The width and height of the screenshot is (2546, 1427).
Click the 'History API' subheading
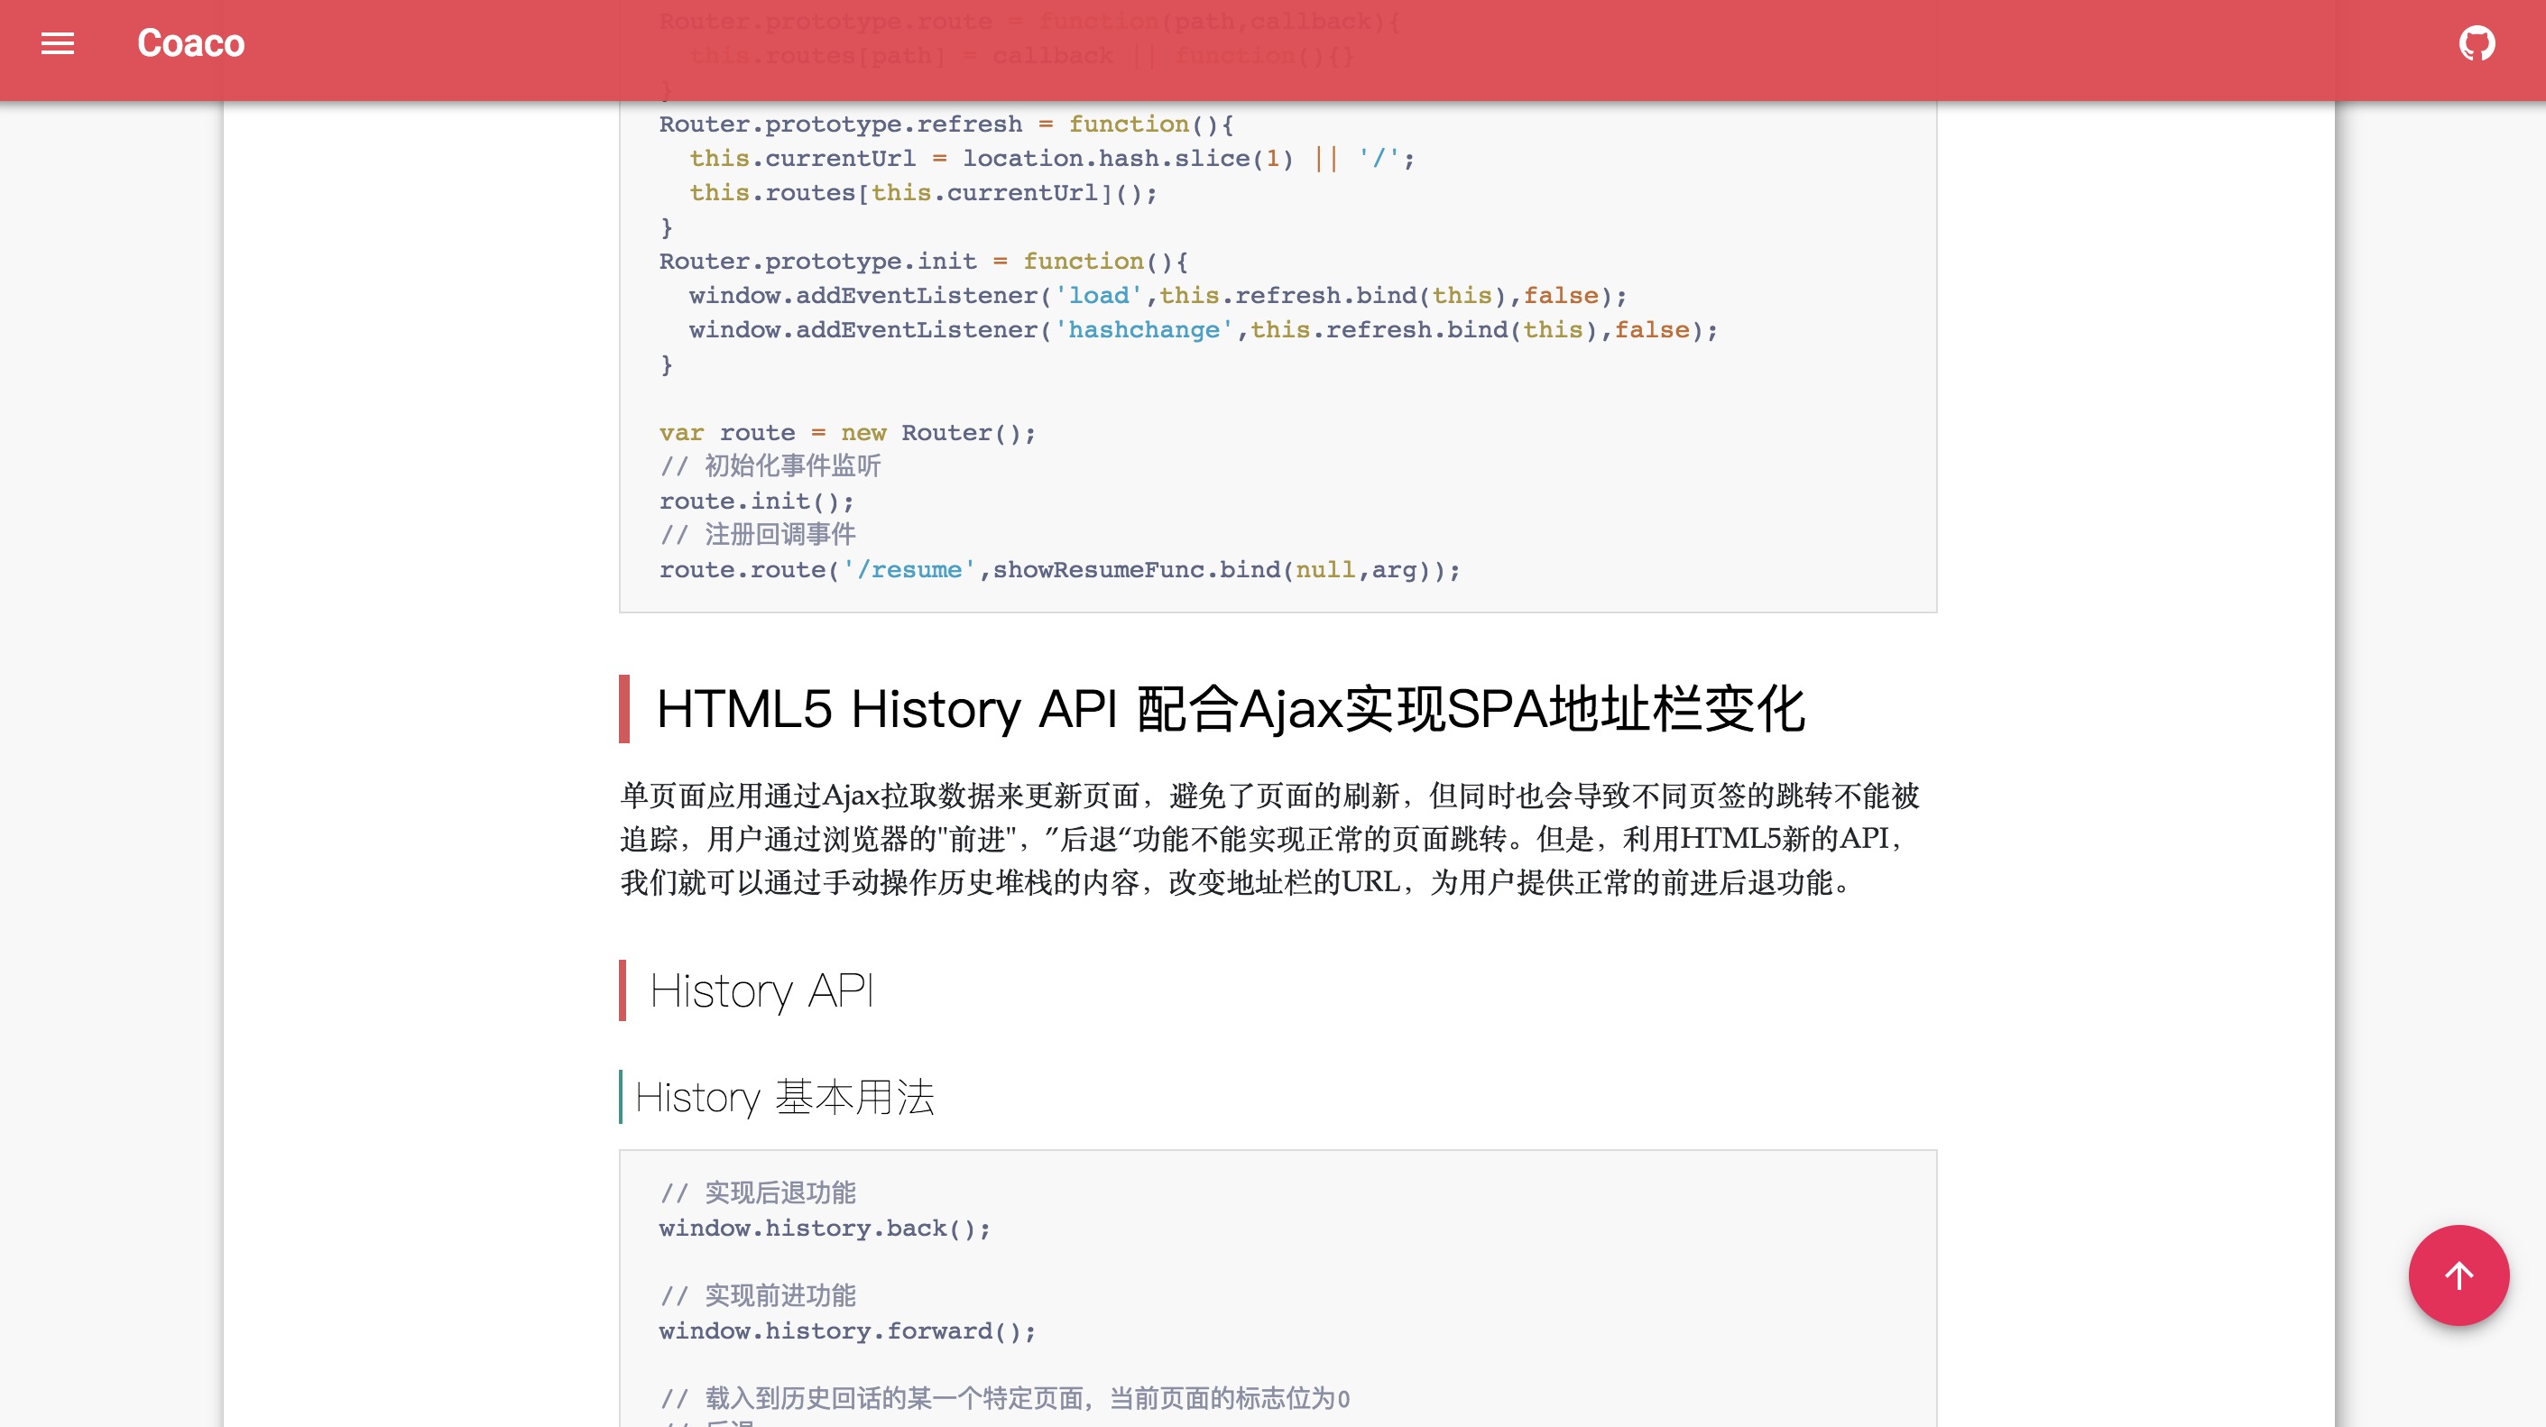click(761, 990)
